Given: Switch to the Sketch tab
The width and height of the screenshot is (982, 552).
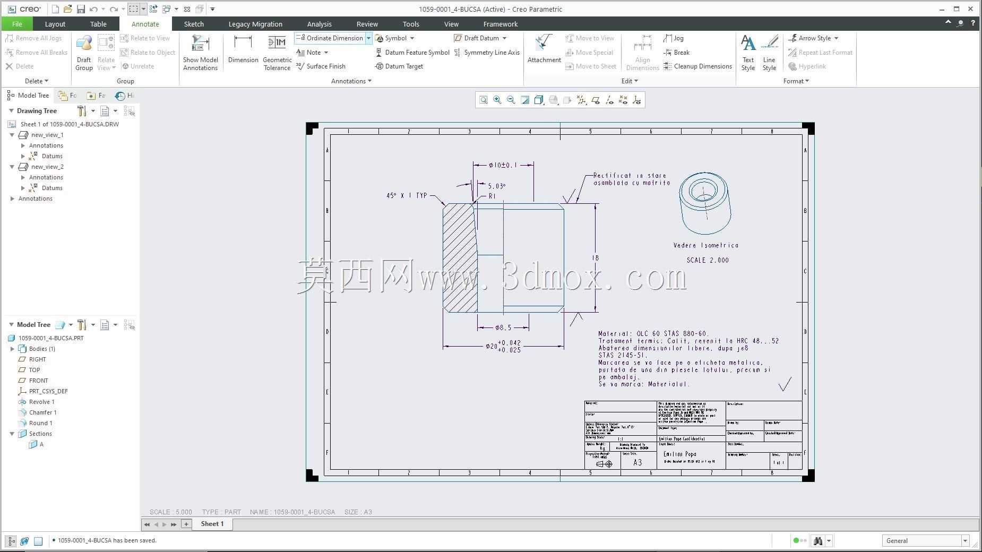Looking at the screenshot, I should [x=194, y=24].
